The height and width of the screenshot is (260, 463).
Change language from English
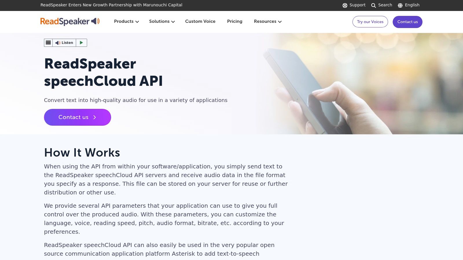coord(412,5)
